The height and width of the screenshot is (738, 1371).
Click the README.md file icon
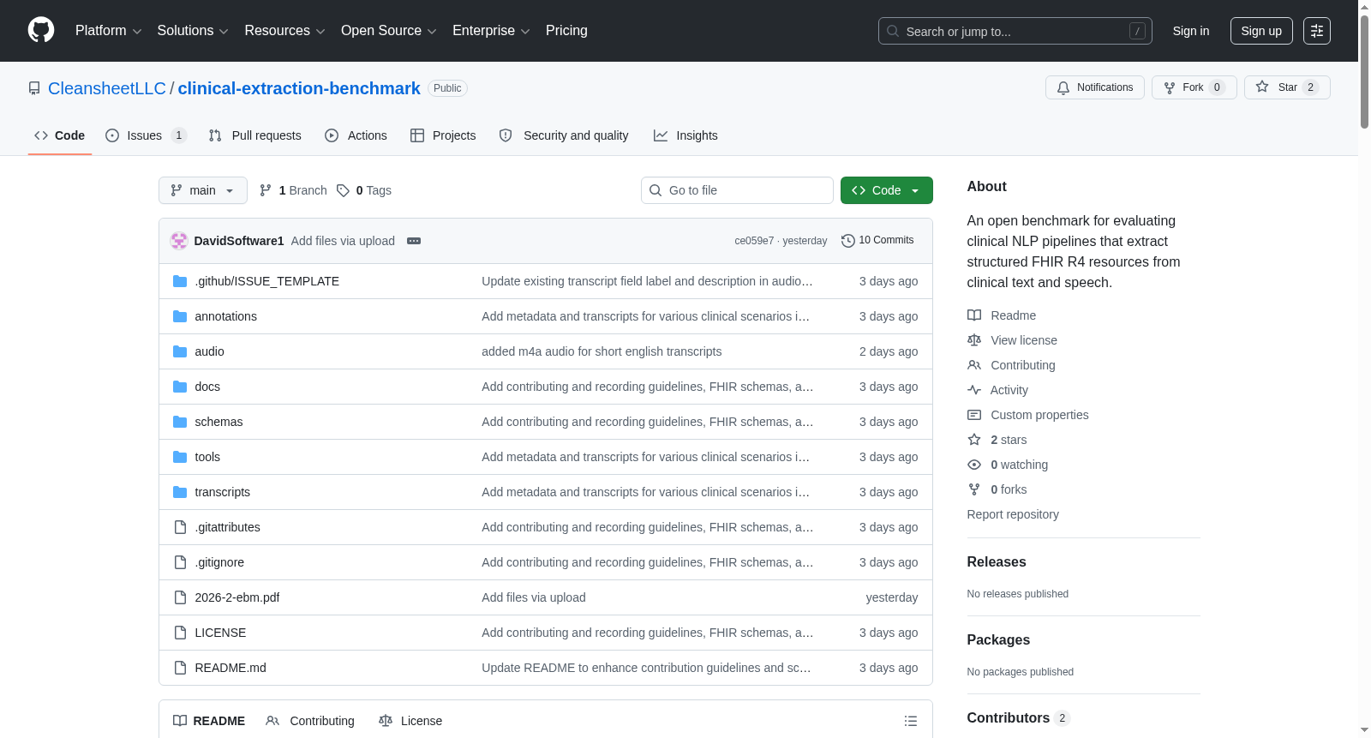coord(180,668)
